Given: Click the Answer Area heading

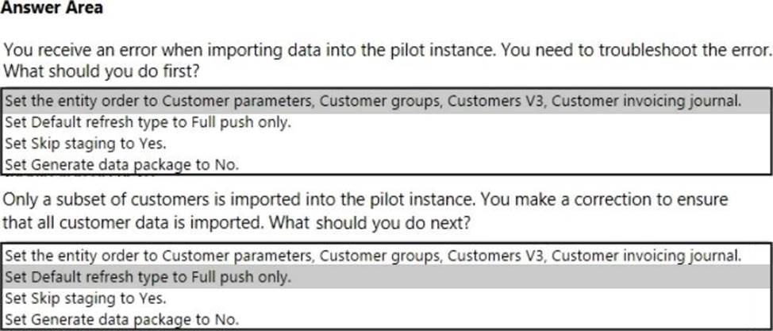Looking at the screenshot, I should point(52,8).
